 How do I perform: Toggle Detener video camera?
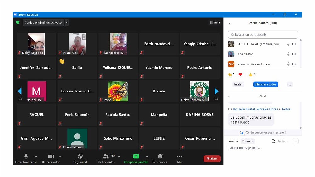click(x=51, y=156)
